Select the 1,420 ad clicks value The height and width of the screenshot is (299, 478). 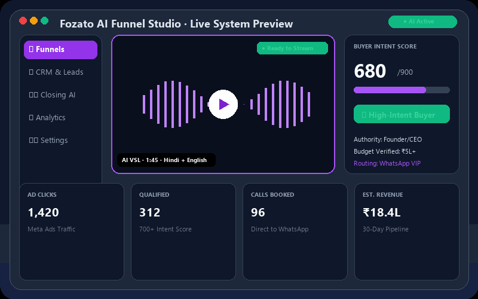[x=43, y=213]
